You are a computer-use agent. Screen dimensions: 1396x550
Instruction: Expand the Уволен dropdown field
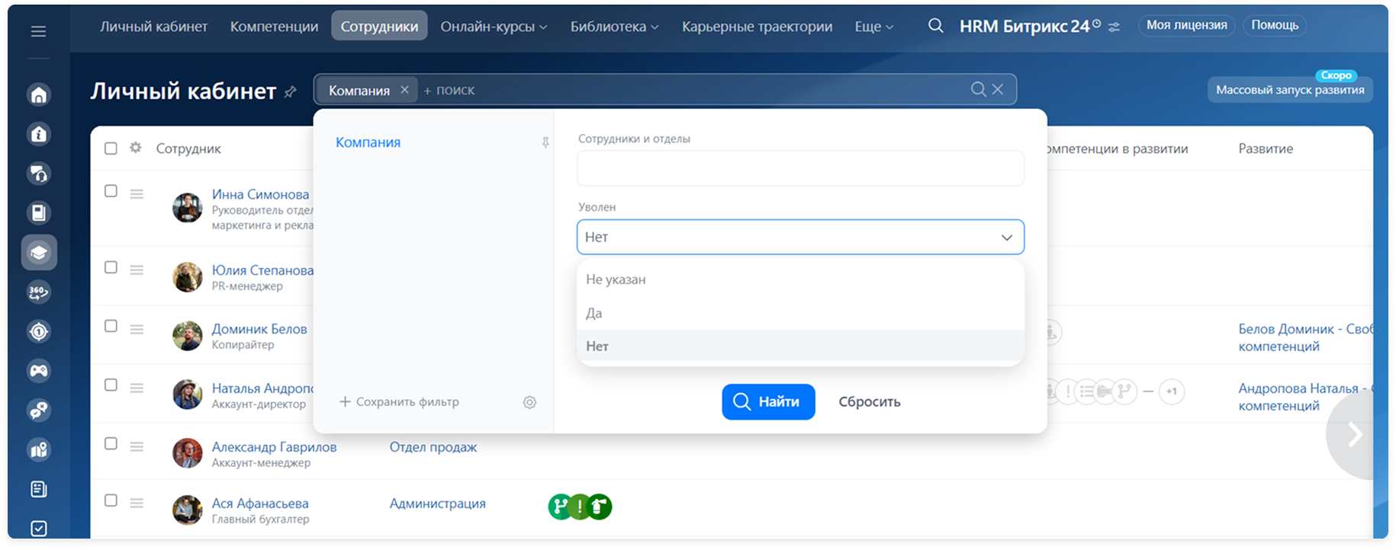(x=799, y=237)
